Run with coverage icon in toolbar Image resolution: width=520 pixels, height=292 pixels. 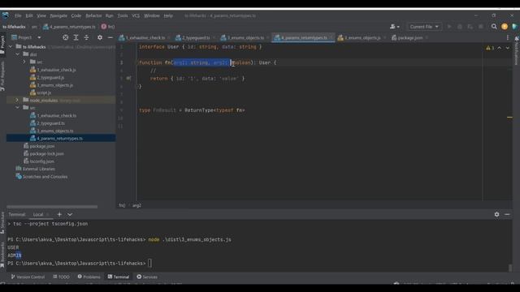[x=470, y=27]
